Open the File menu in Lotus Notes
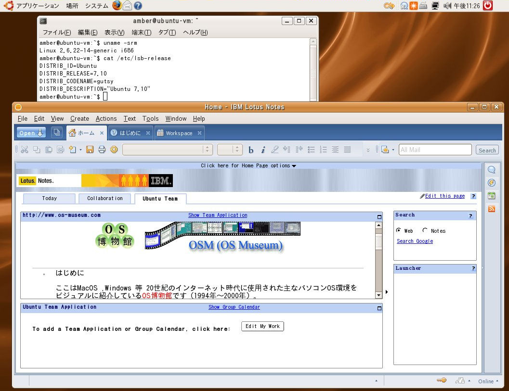Image resolution: width=509 pixels, height=391 pixels. (x=23, y=119)
